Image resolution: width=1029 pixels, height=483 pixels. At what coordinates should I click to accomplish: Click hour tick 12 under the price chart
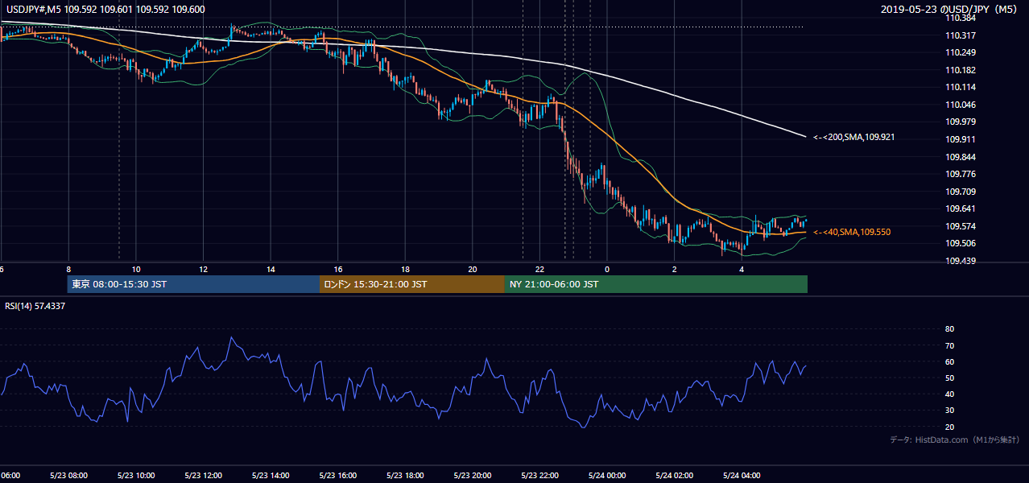[204, 269]
